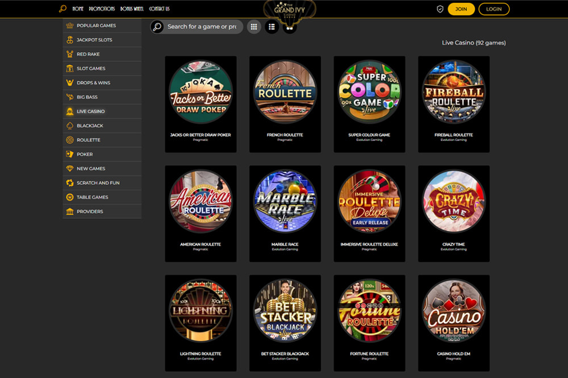The image size is (568, 378).
Task: Click the New Games category text
Action: [91, 168]
